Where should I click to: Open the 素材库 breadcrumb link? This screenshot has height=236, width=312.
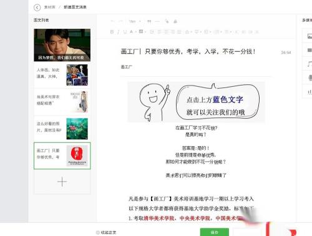[50, 7]
